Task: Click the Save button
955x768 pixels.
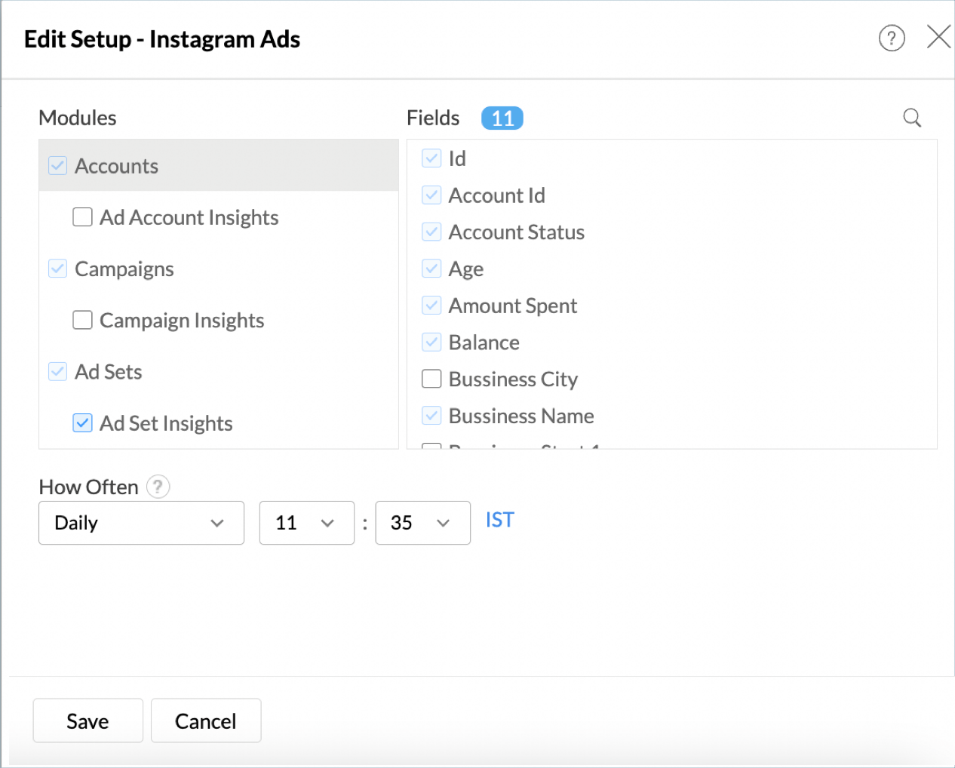Action: [x=88, y=721]
